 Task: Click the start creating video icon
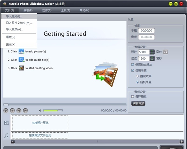click(22, 68)
